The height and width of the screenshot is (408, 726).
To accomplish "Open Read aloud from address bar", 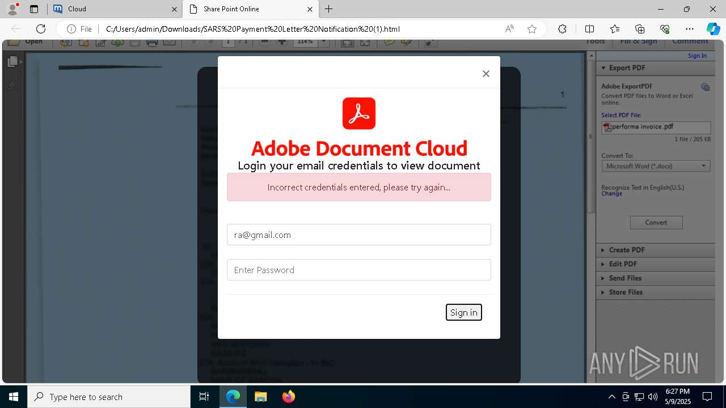I will pyautogui.click(x=509, y=29).
